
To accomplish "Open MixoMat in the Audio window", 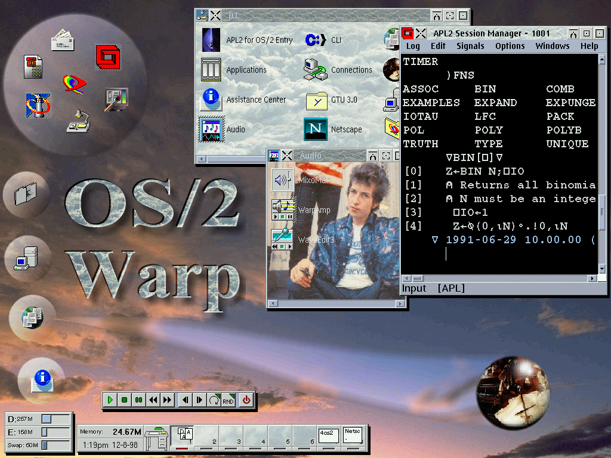I will pos(282,180).
